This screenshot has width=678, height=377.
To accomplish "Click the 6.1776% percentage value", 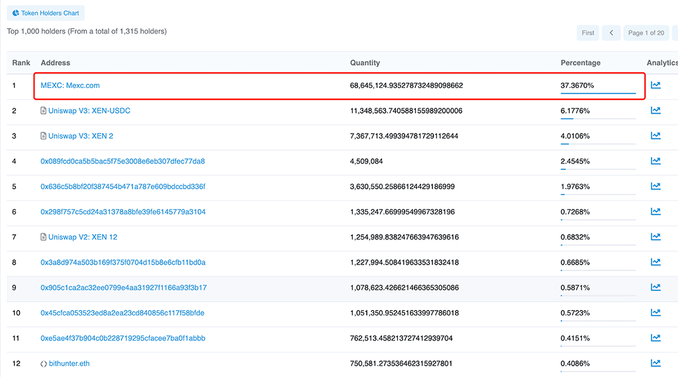I will [x=575, y=110].
